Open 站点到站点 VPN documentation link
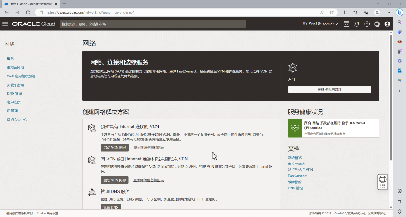Viewport: 406px width, 217px height. tap(300, 170)
